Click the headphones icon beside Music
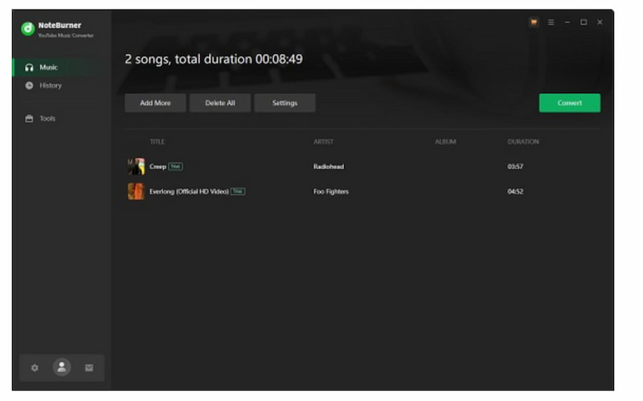Screen dimensions: 643x401 [29, 68]
